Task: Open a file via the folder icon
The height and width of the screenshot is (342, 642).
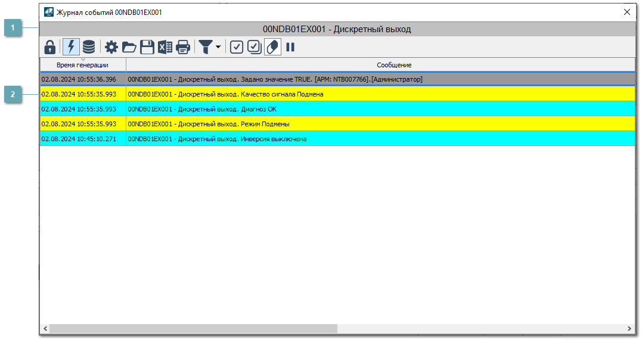Action: point(129,47)
